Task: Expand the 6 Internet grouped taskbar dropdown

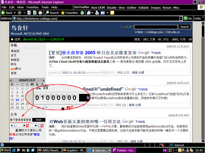Action: (109, 151)
